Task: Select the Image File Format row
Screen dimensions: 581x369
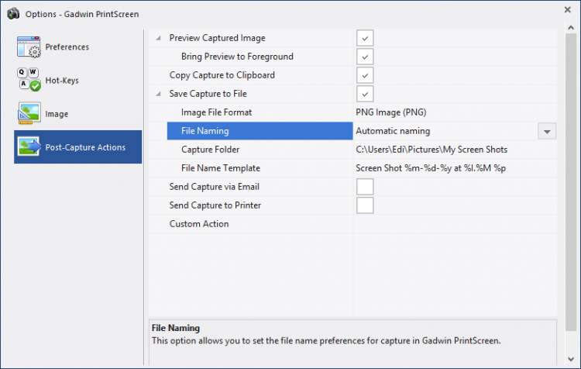Action: coord(216,112)
